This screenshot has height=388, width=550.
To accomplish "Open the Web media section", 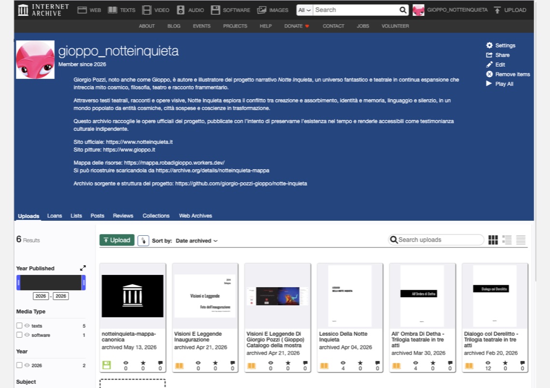I will [x=89, y=10].
